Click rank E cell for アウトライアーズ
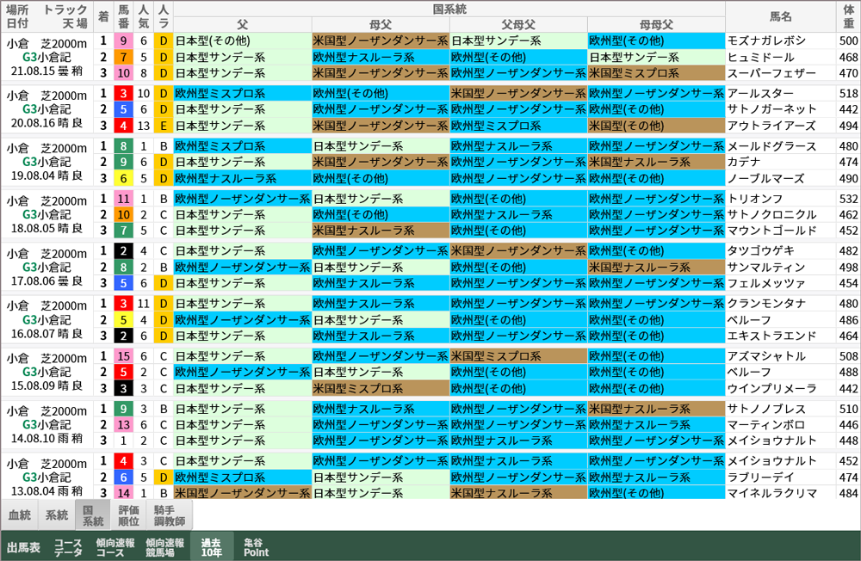This screenshot has height=561, width=861. 163,126
